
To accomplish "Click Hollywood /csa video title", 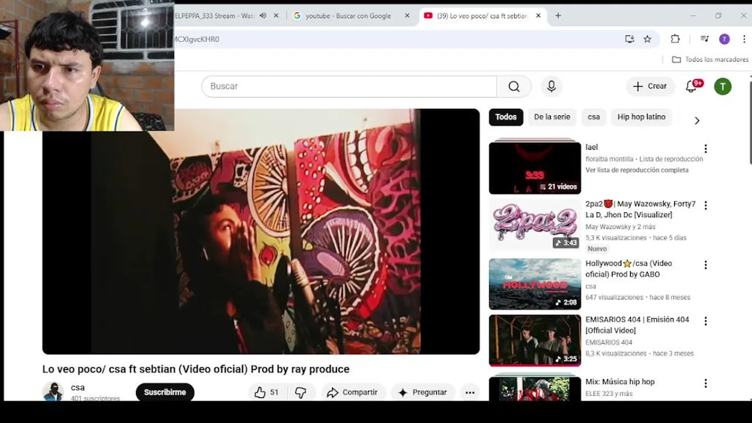I will 629,269.
